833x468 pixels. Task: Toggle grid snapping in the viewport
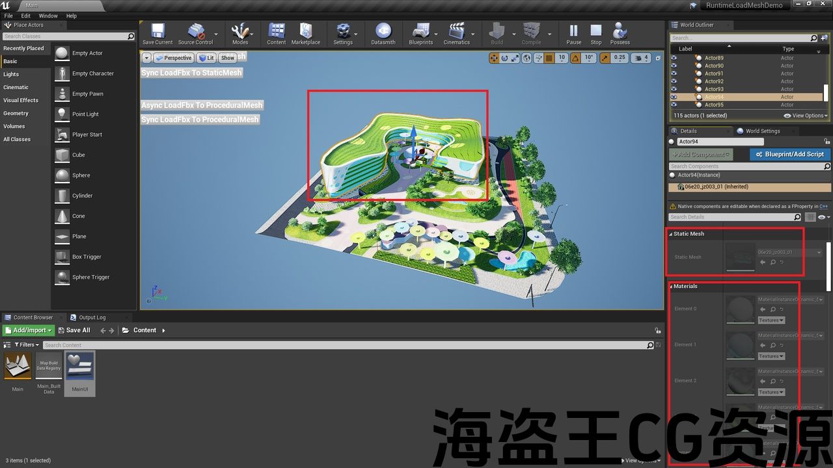549,58
